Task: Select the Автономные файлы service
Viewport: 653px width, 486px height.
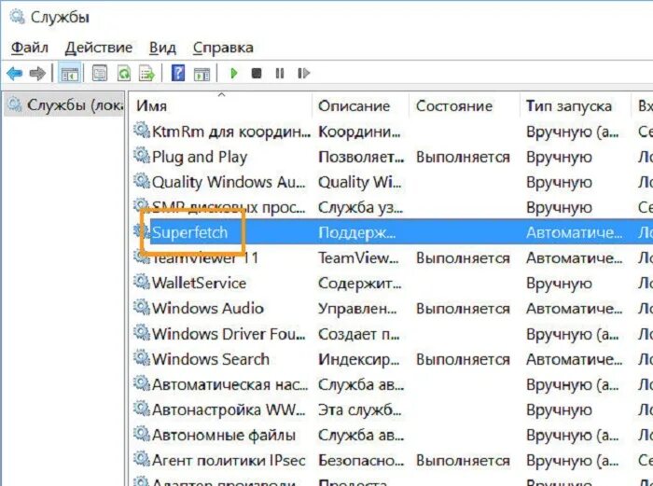Action: [224, 436]
